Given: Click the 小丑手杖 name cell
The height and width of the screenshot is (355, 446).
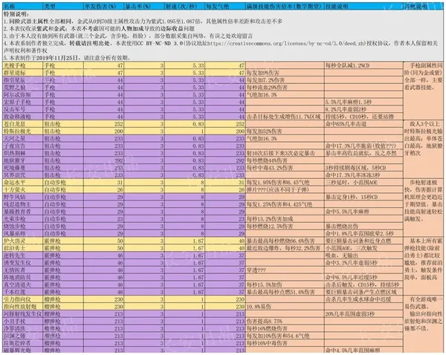Looking at the screenshot, I should tap(22, 322).
